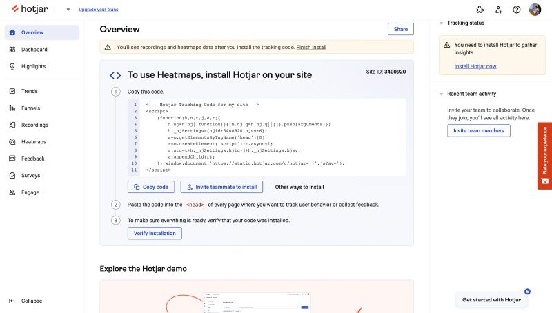The width and height of the screenshot is (552, 313).
Task: Click the Highlights lightbulb icon
Action: (x=12, y=66)
